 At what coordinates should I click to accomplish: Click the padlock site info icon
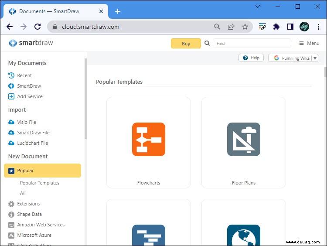(x=55, y=27)
